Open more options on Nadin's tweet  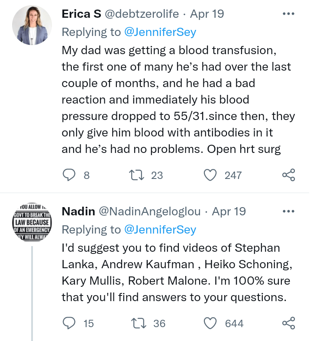pos(288,211)
